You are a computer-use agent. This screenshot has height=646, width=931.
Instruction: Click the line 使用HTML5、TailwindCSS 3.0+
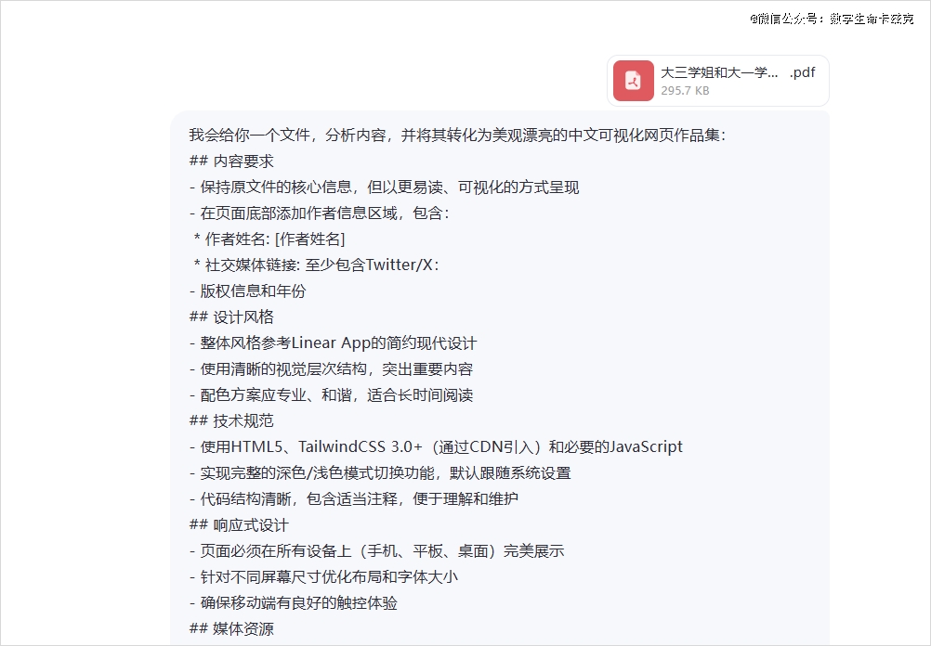(437, 446)
